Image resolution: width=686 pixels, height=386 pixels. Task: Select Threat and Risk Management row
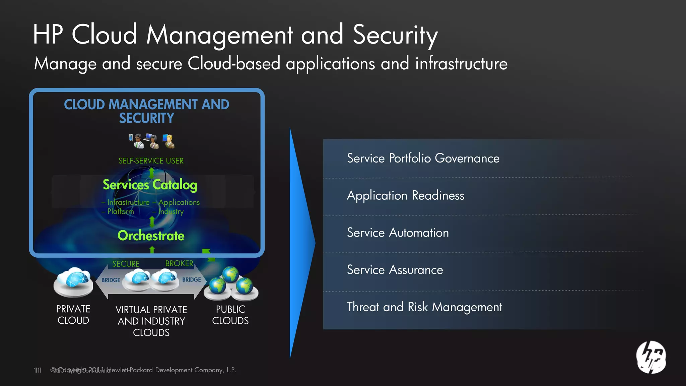coord(424,307)
